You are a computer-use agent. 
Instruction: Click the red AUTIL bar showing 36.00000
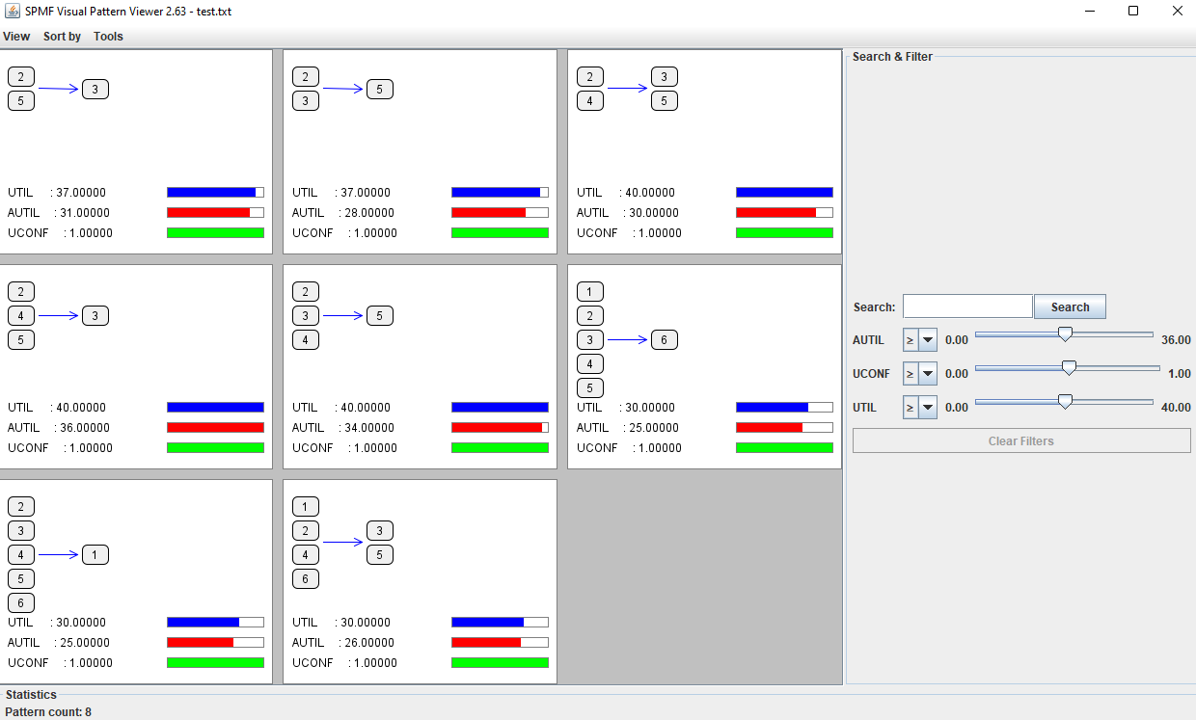coord(215,428)
